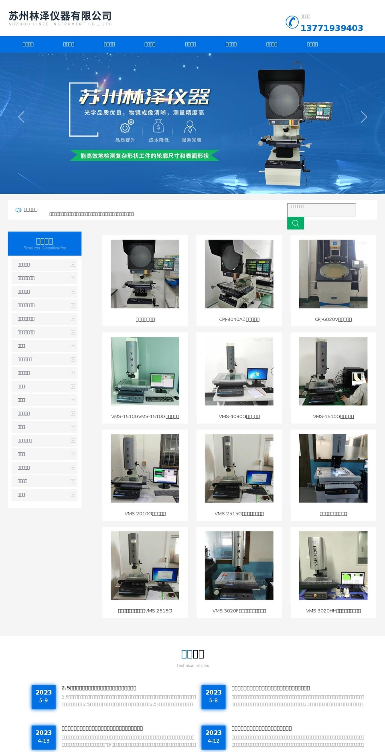
Task: Click the speaker announcement icon
Action: [18, 210]
